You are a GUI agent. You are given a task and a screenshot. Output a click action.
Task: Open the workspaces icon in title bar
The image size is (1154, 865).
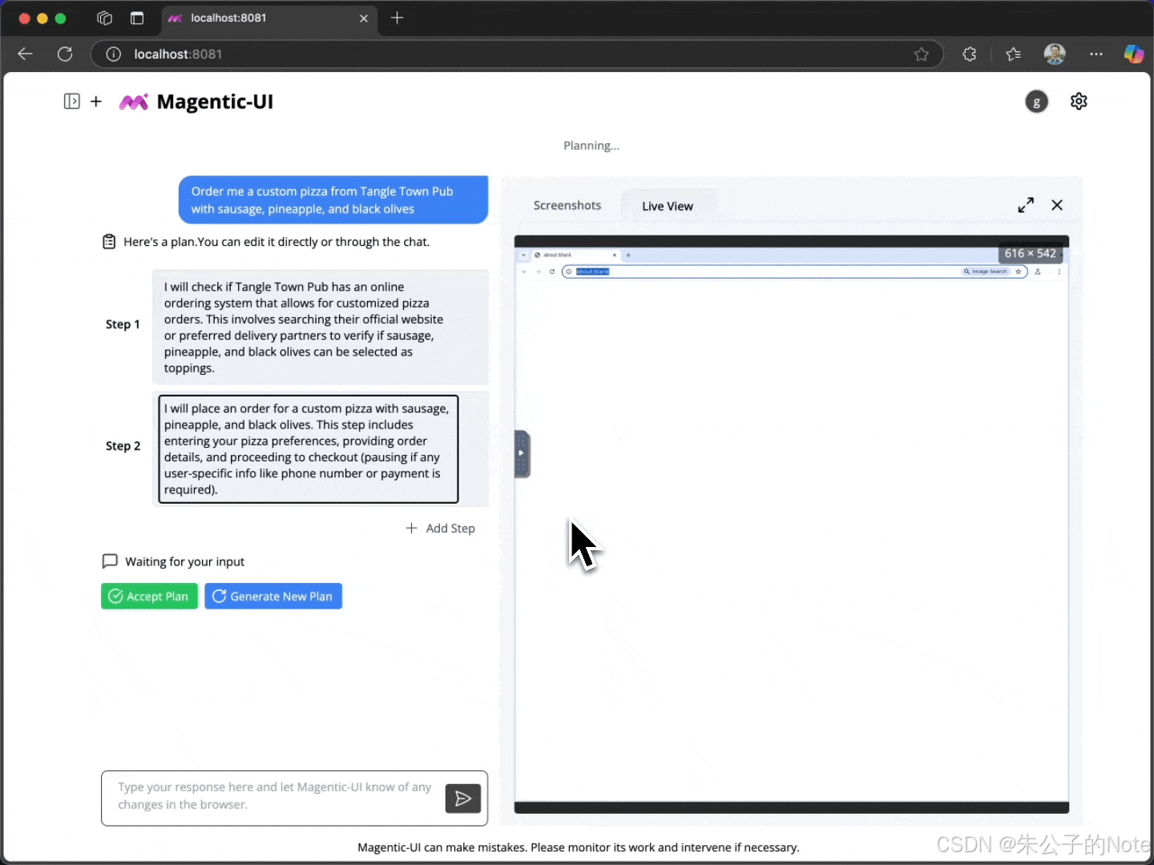105,18
